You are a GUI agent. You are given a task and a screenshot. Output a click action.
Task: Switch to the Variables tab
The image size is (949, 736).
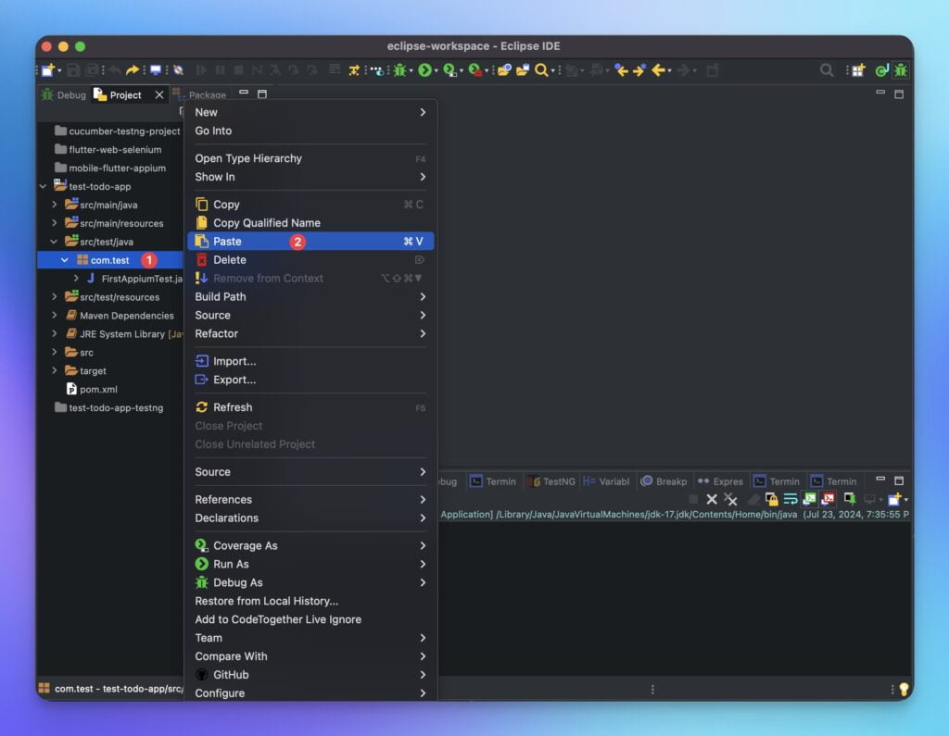pyautogui.click(x=606, y=481)
